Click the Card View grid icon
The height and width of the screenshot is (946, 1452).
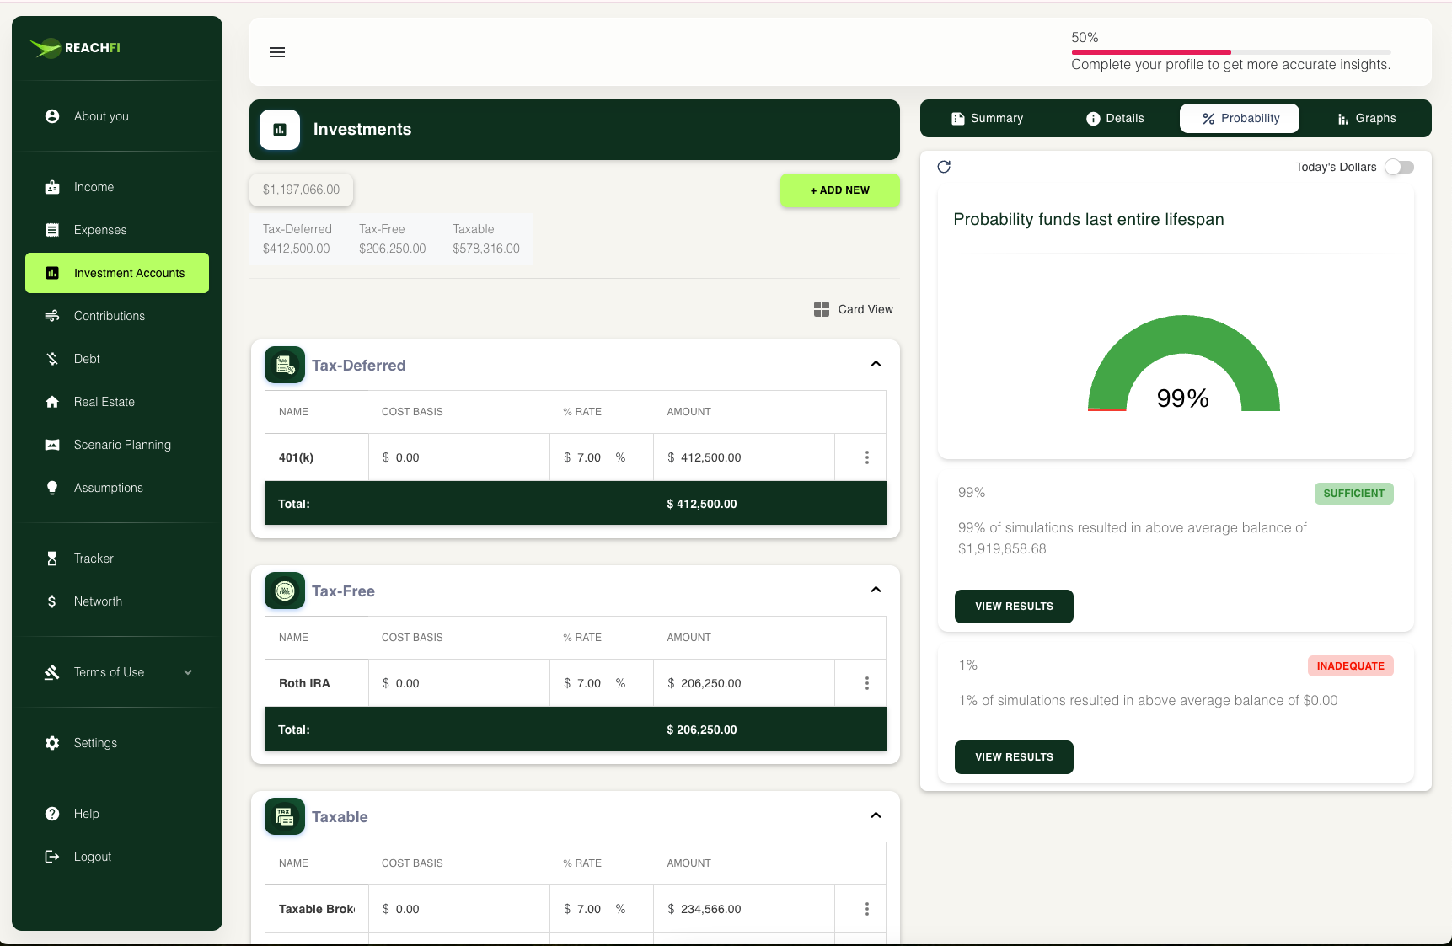pyautogui.click(x=822, y=309)
